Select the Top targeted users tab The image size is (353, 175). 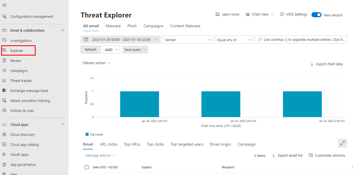pos(187,144)
